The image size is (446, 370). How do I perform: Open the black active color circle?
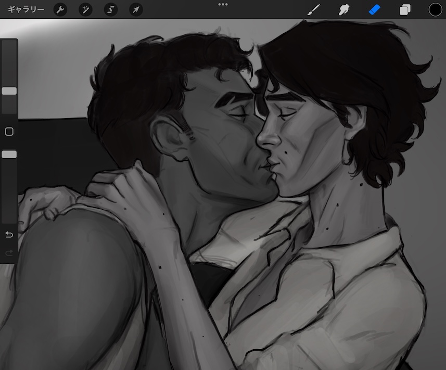coord(435,10)
